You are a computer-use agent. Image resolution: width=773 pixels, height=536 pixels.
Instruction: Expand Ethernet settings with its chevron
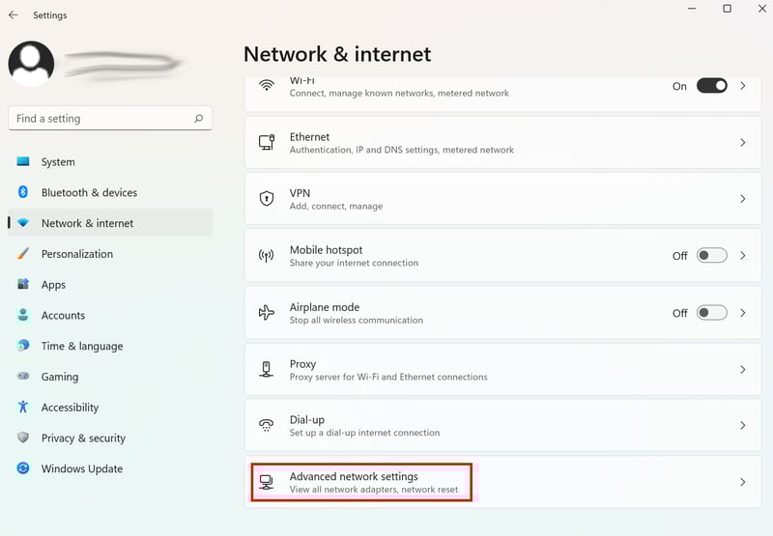point(742,142)
